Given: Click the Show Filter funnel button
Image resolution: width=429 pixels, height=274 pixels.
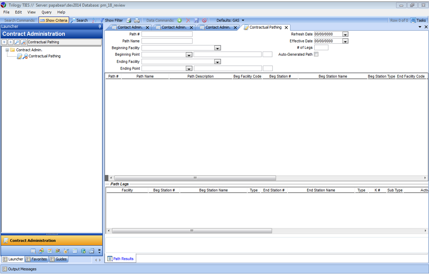Looking at the screenshot, I should (111, 20).
